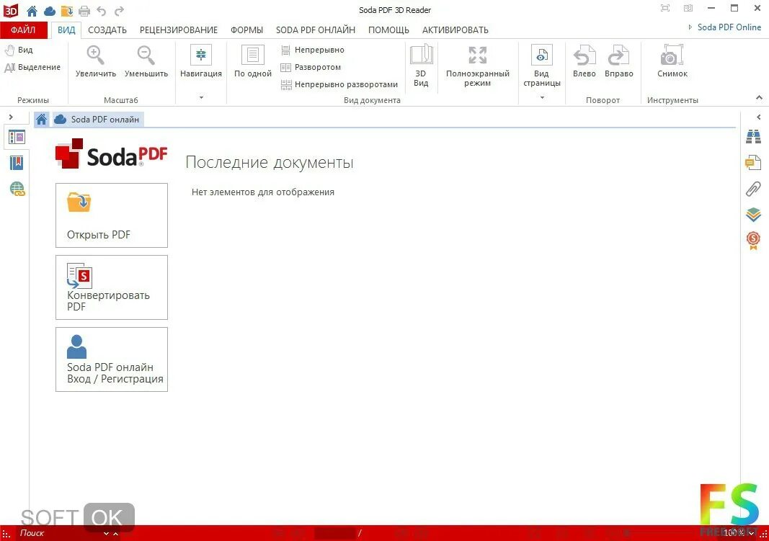
Task: Enable Разворотом facing pages view
Action: pos(311,67)
